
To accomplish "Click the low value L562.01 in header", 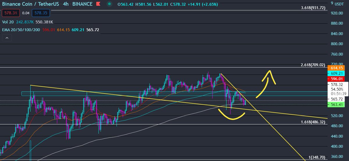I will (161, 4).
